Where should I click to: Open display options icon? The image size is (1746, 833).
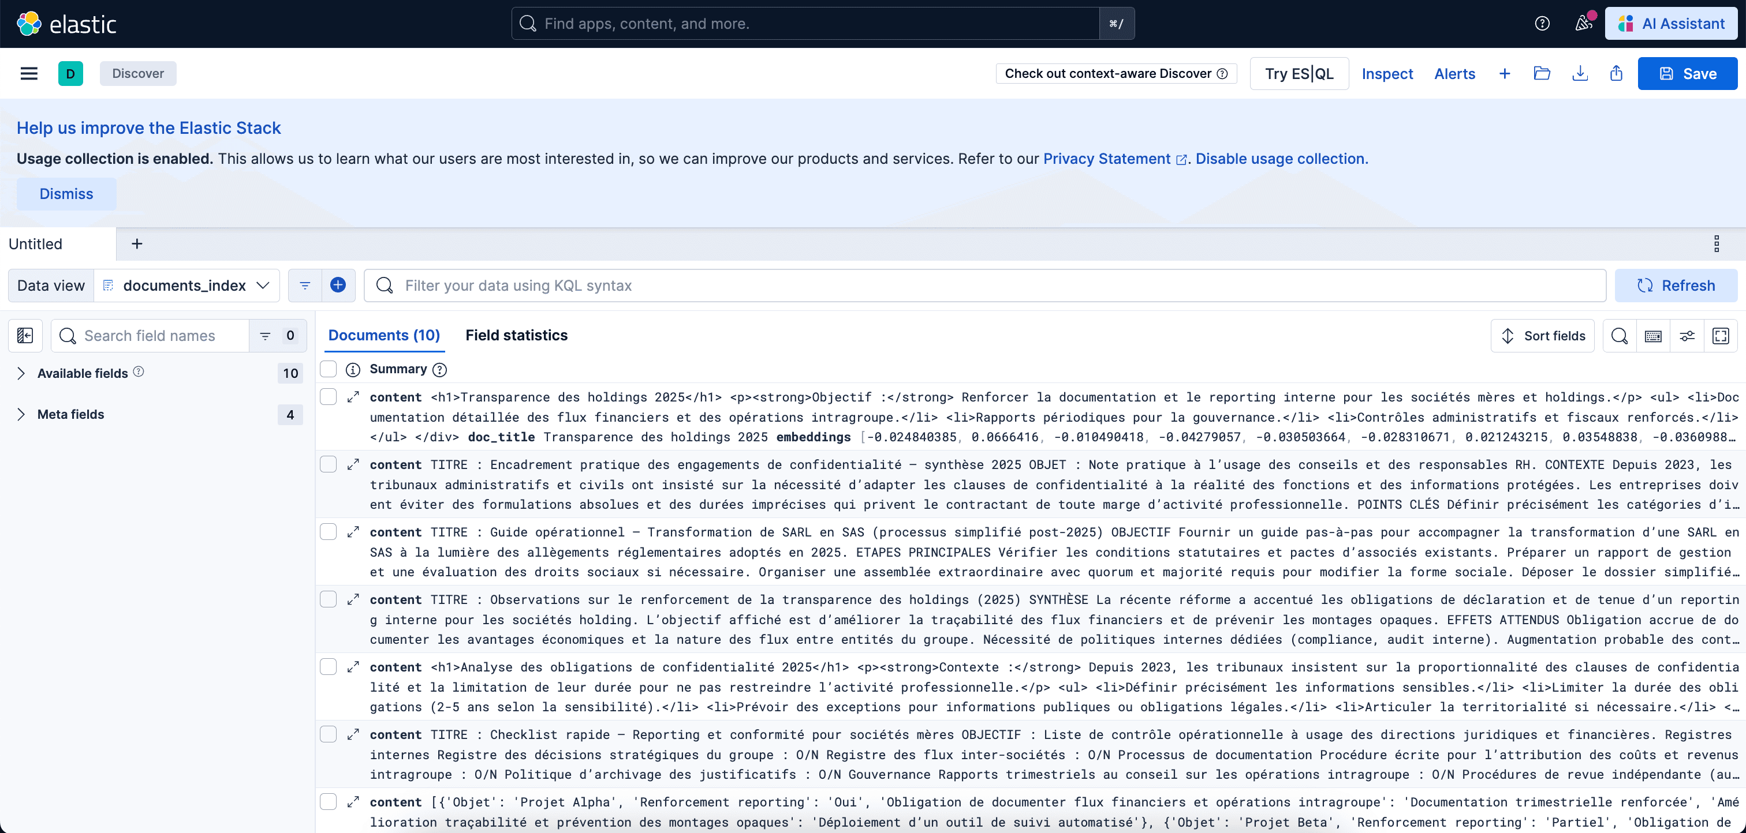(1687, 336)
